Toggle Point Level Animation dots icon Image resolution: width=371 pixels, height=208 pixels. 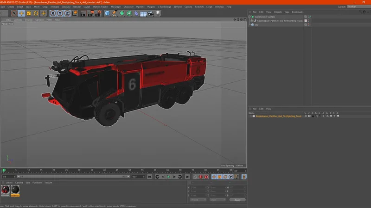click(x=237, y=177)
